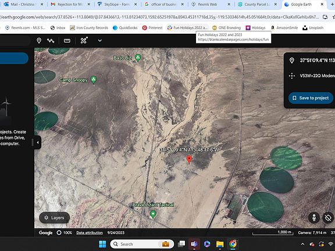Open the Holidays bookmark

click(255, 28)
